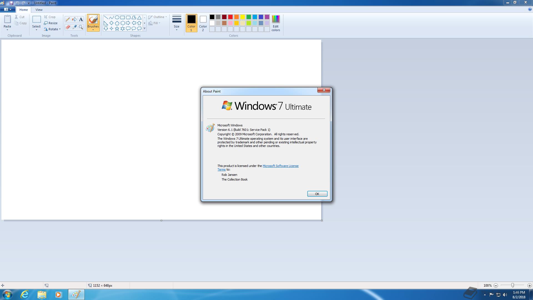Click the Cut button
This screenshot has height=300, width=533.
tap(20, 17)
